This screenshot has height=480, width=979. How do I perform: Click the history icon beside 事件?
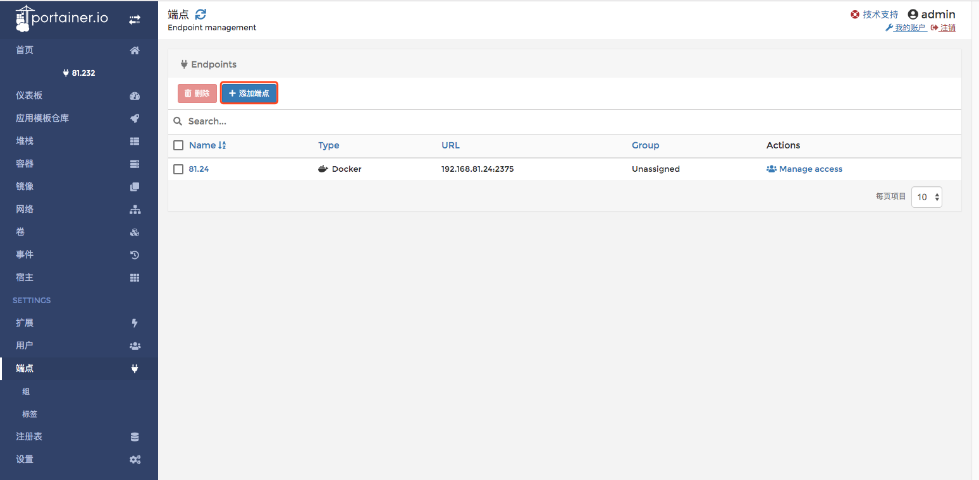coord(135,255)
